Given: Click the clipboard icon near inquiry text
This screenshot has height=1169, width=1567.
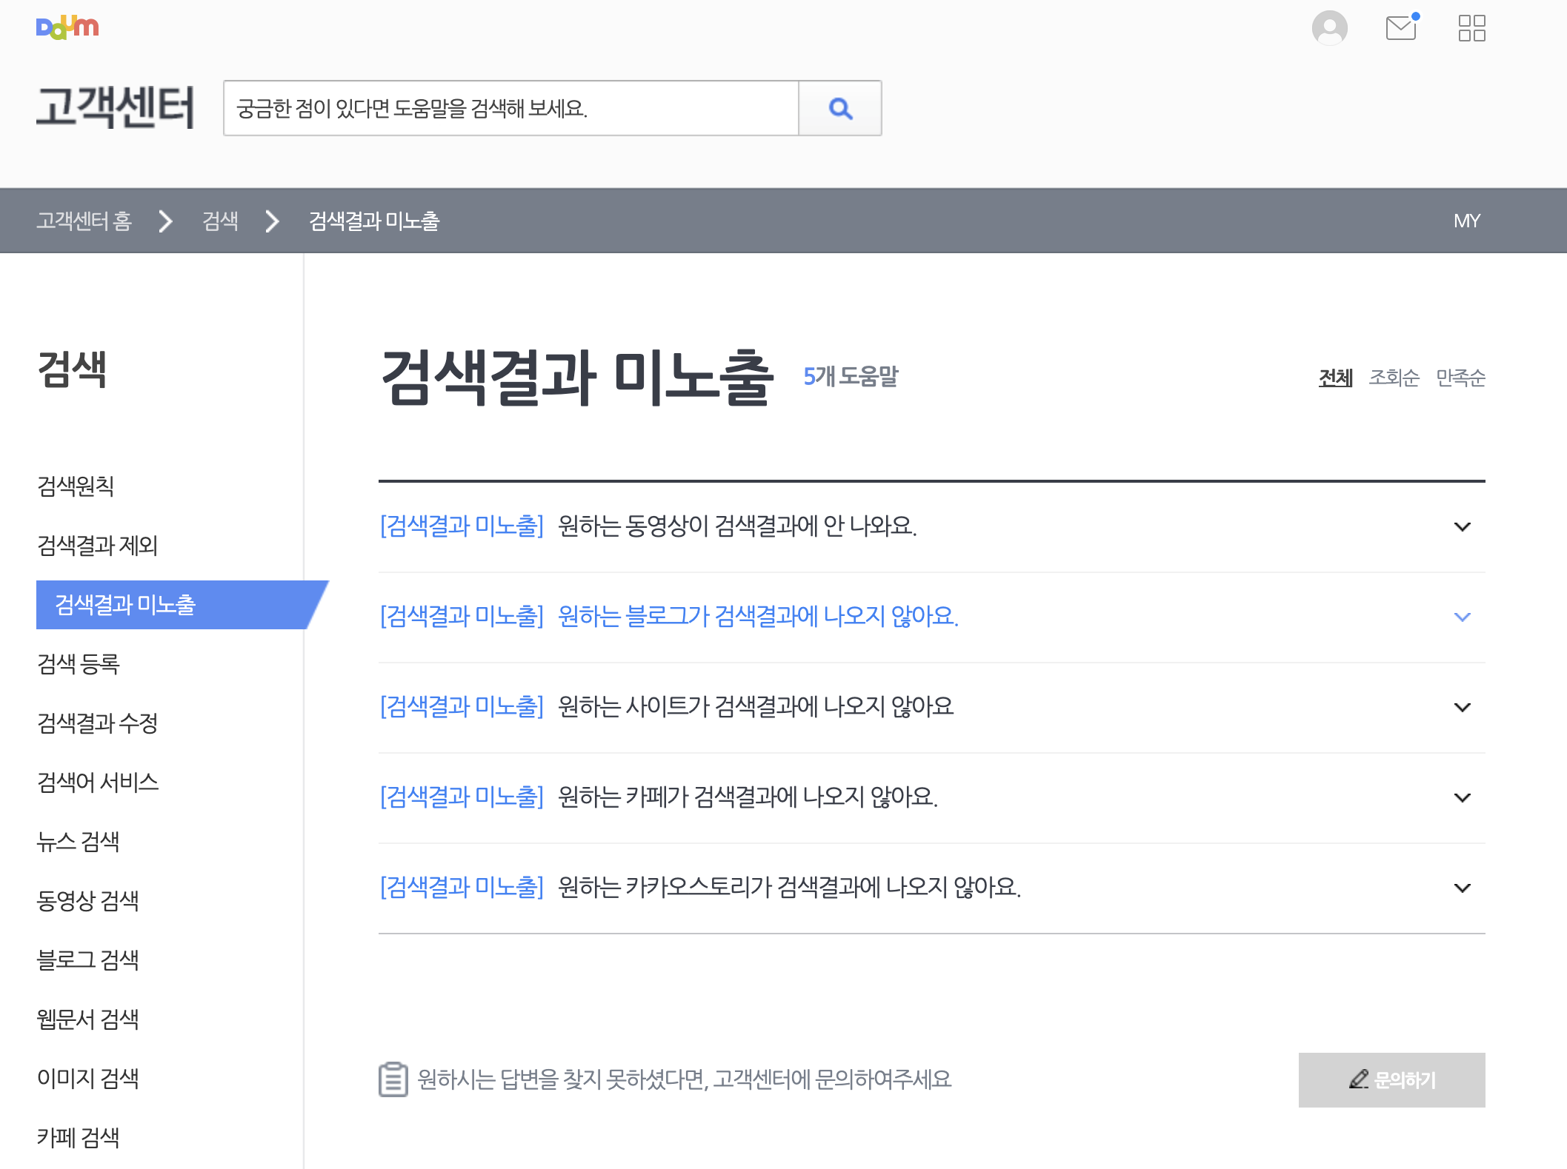Looking at the screenshot, I should tap(393, 1079).
